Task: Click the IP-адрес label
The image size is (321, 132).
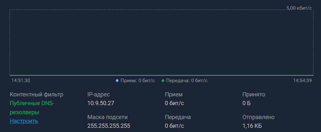Action: (x=99, y=94)
